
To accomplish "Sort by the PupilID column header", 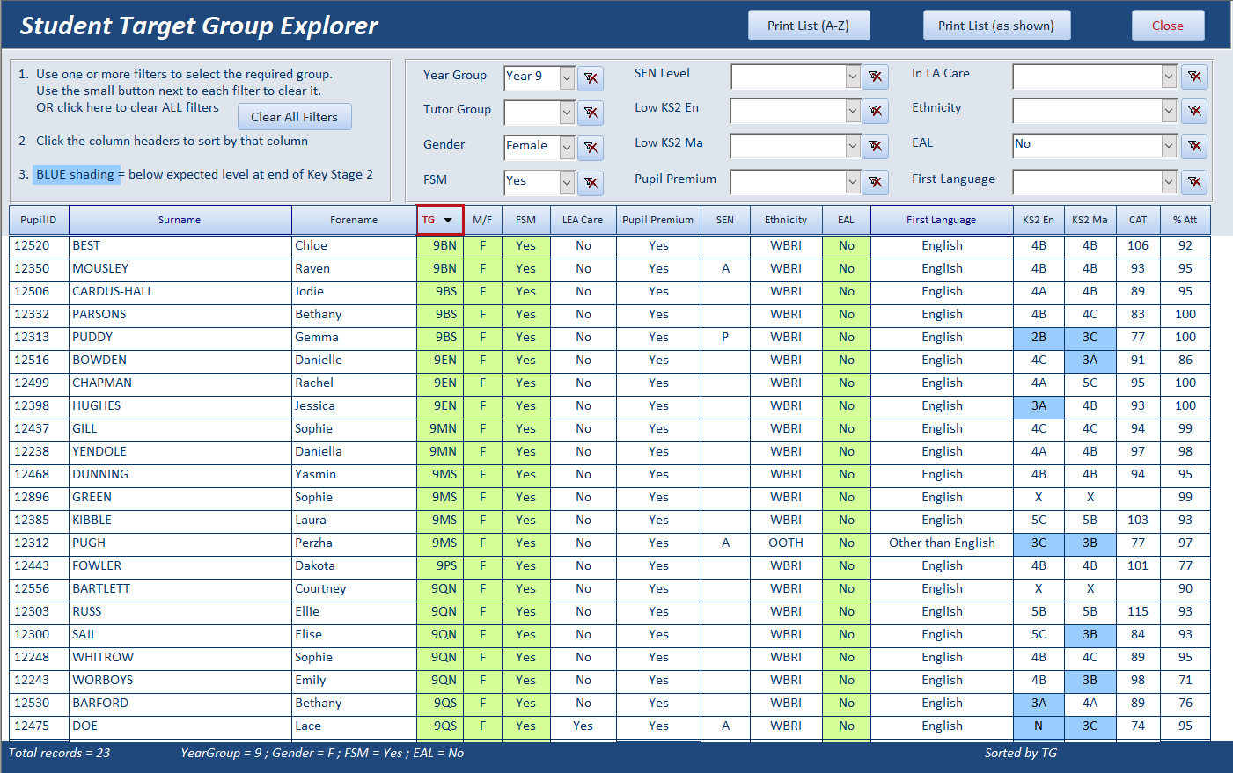I will click(x=39, y=220).
